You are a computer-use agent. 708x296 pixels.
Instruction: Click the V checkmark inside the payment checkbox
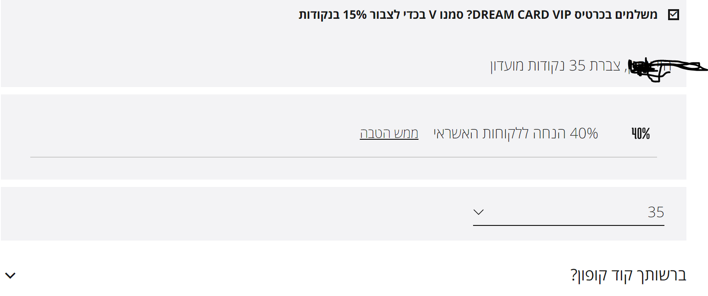click(673, 15)
